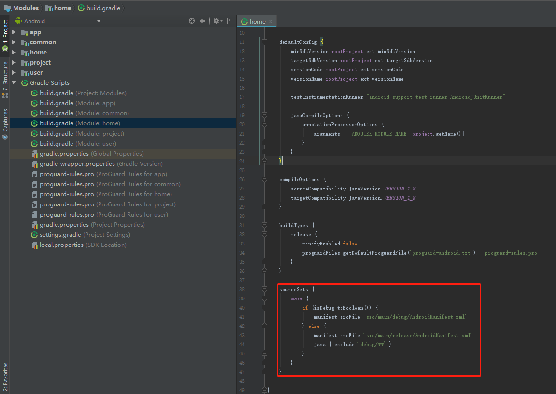The height and width of the screenshot is (394, 556).
Task: Collapse the defaultConfig block in the gutter
Action: (263, 42)
